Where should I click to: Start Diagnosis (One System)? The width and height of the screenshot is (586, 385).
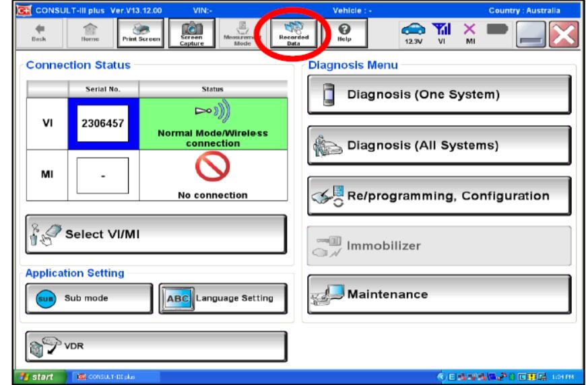[x=439, y=94]
